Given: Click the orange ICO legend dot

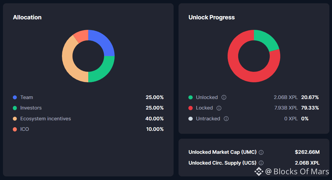Looking at the screenshot, I should 15,129.
